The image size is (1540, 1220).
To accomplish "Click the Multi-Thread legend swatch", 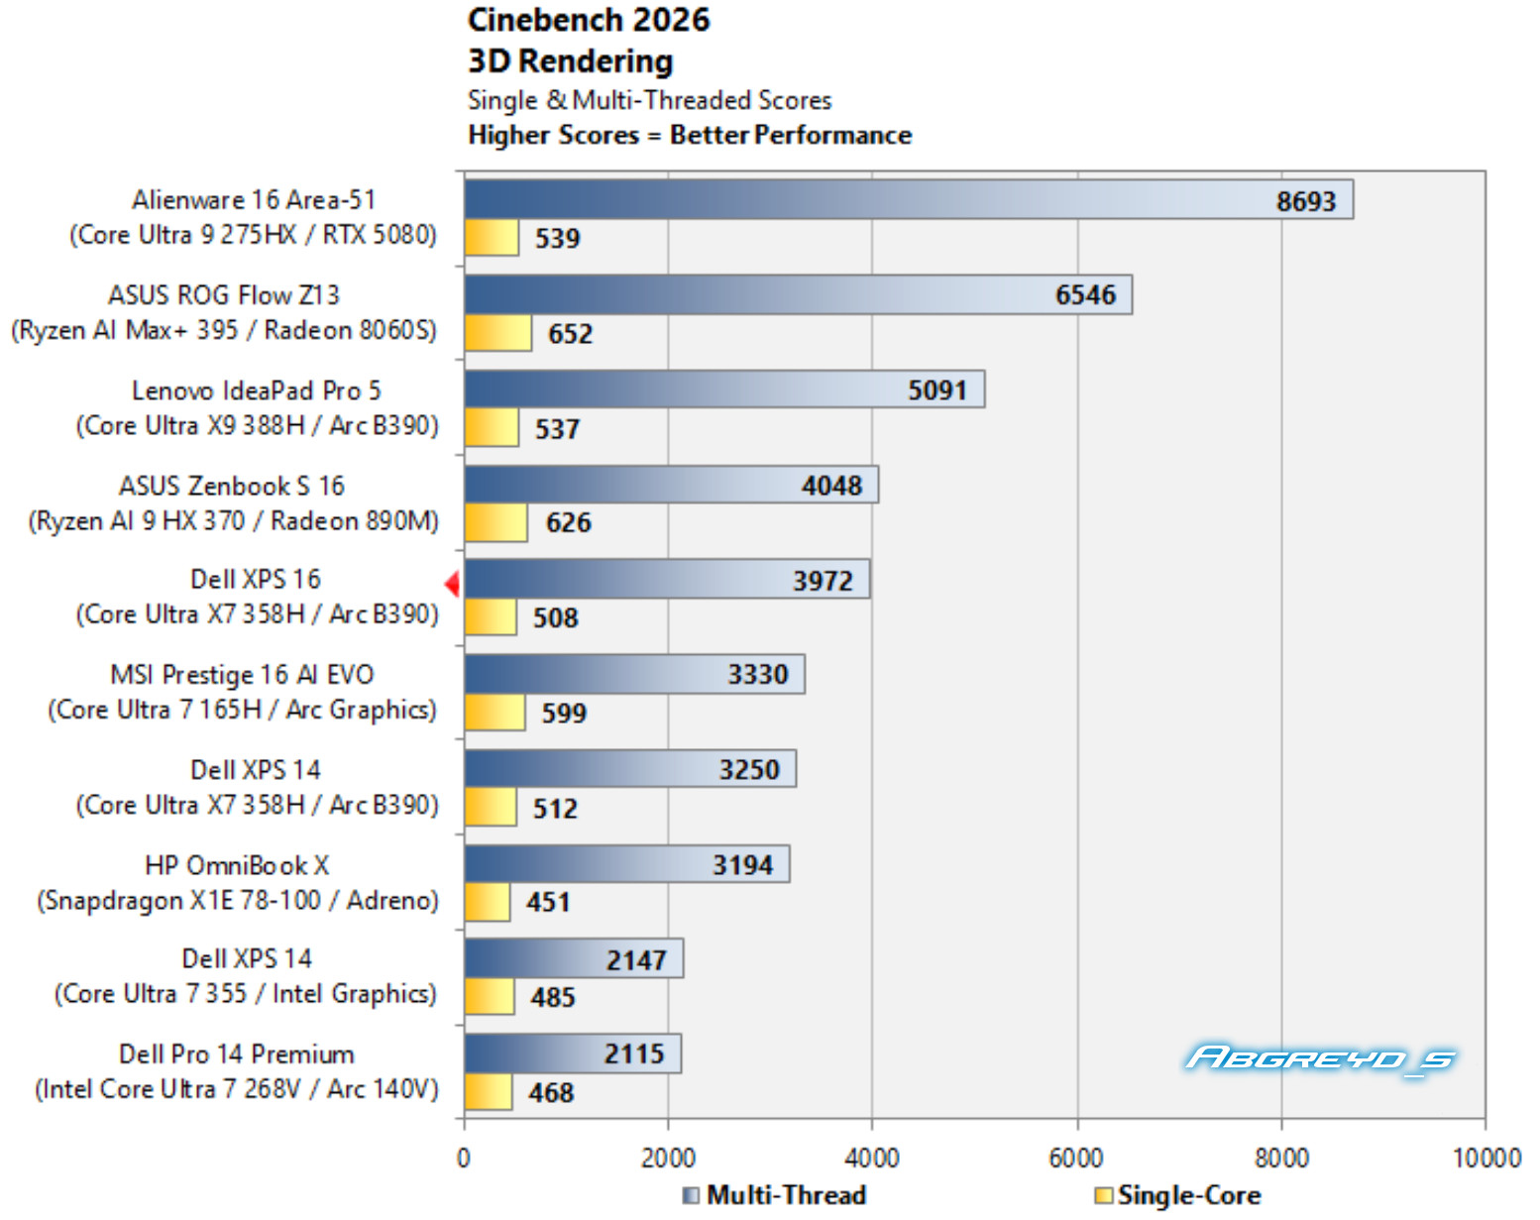I will 691,1195.
